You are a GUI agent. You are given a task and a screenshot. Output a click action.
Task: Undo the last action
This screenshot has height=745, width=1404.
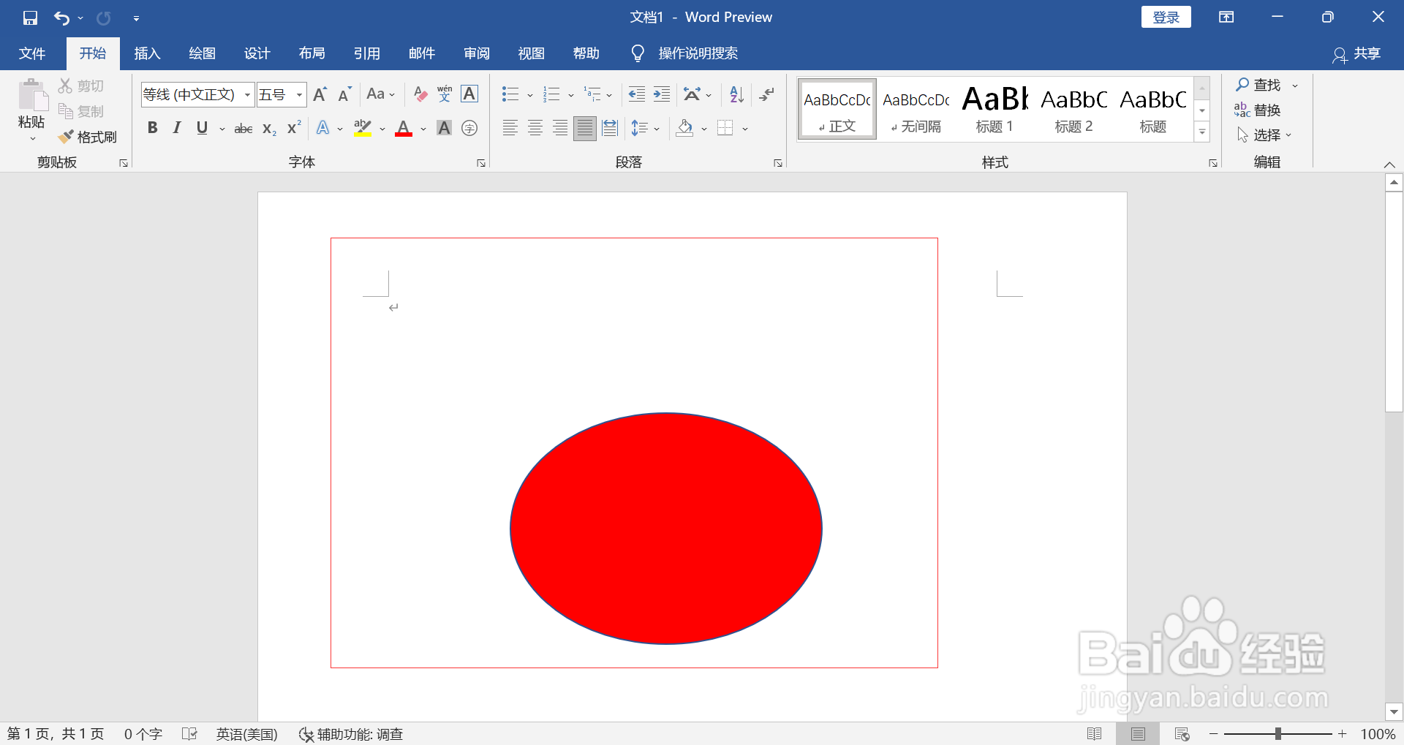(x=62, y=18)
